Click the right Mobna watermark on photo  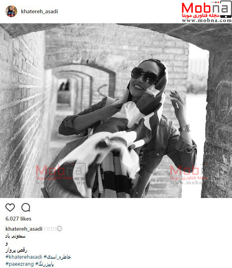click(188, 174)
